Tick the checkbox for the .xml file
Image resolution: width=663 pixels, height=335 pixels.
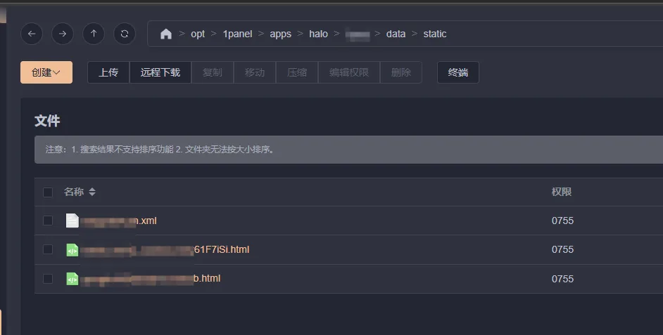click(48, 221)
